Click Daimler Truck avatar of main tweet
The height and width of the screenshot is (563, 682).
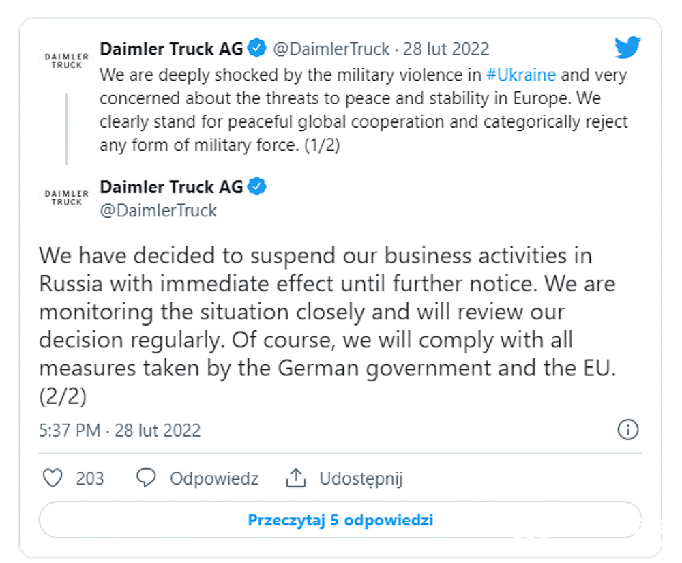(x=67, y=197)
